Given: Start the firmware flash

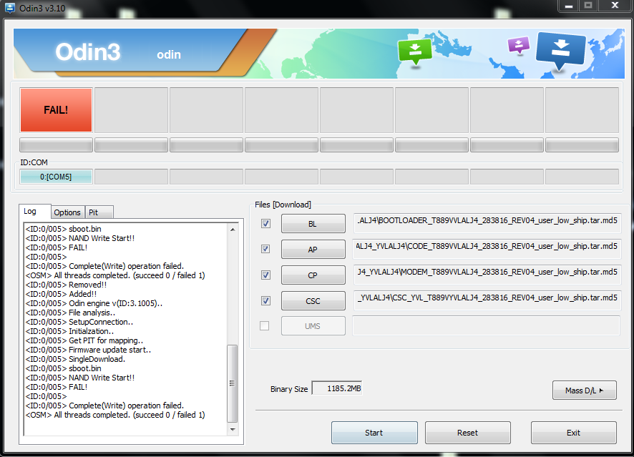Looking at the screenshot, I should (374, 433).
